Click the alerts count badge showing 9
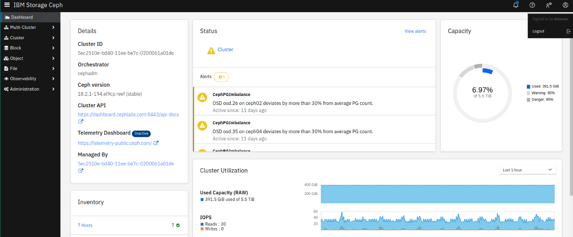This screenshot has width=573, height=237. coord(221,77)
